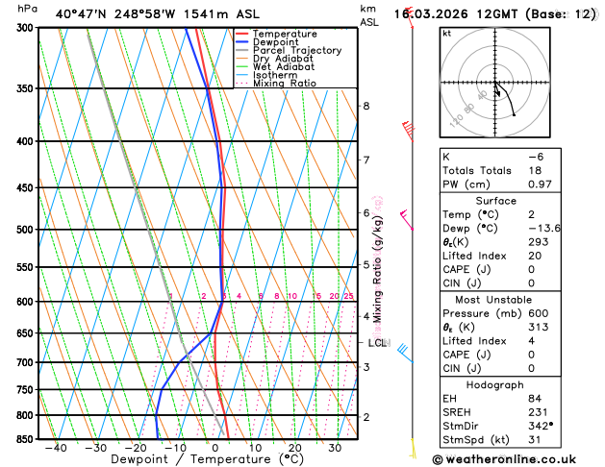Click the hodograph trace endpoint marker

(x=514, y=114)
